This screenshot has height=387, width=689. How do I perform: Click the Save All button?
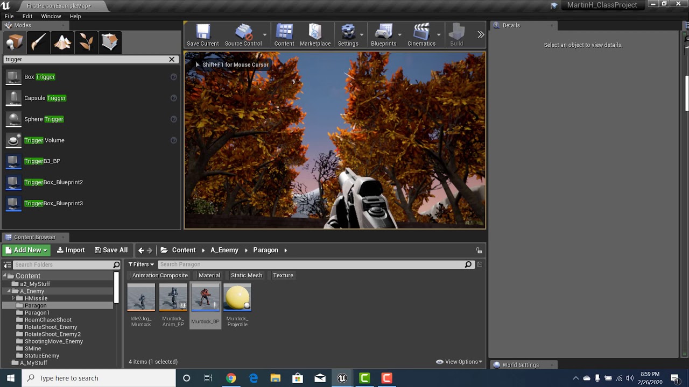[111, 250]
